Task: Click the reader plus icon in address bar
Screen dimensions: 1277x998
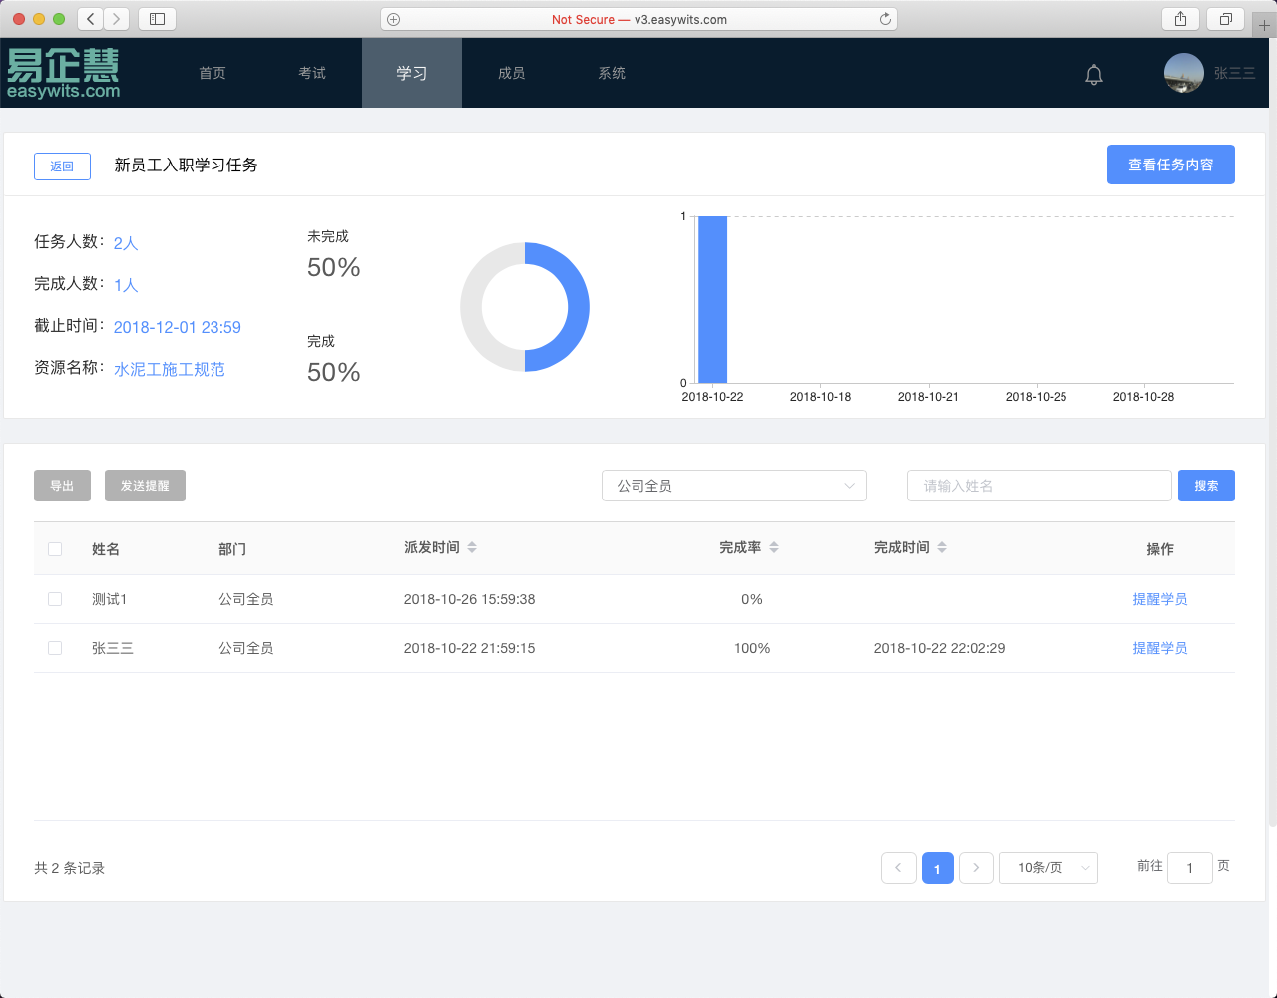Action: (394, 19)
